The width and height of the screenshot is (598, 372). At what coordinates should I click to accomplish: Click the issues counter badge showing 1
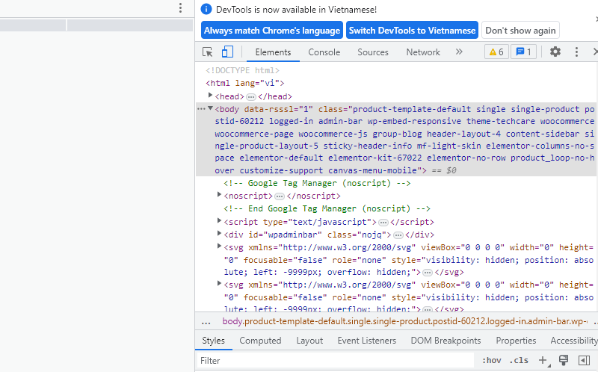pos(523,52)
